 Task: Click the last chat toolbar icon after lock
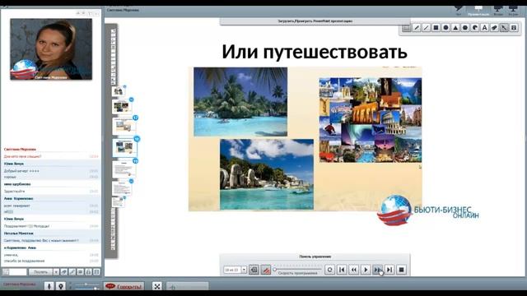tap(96, 272)
